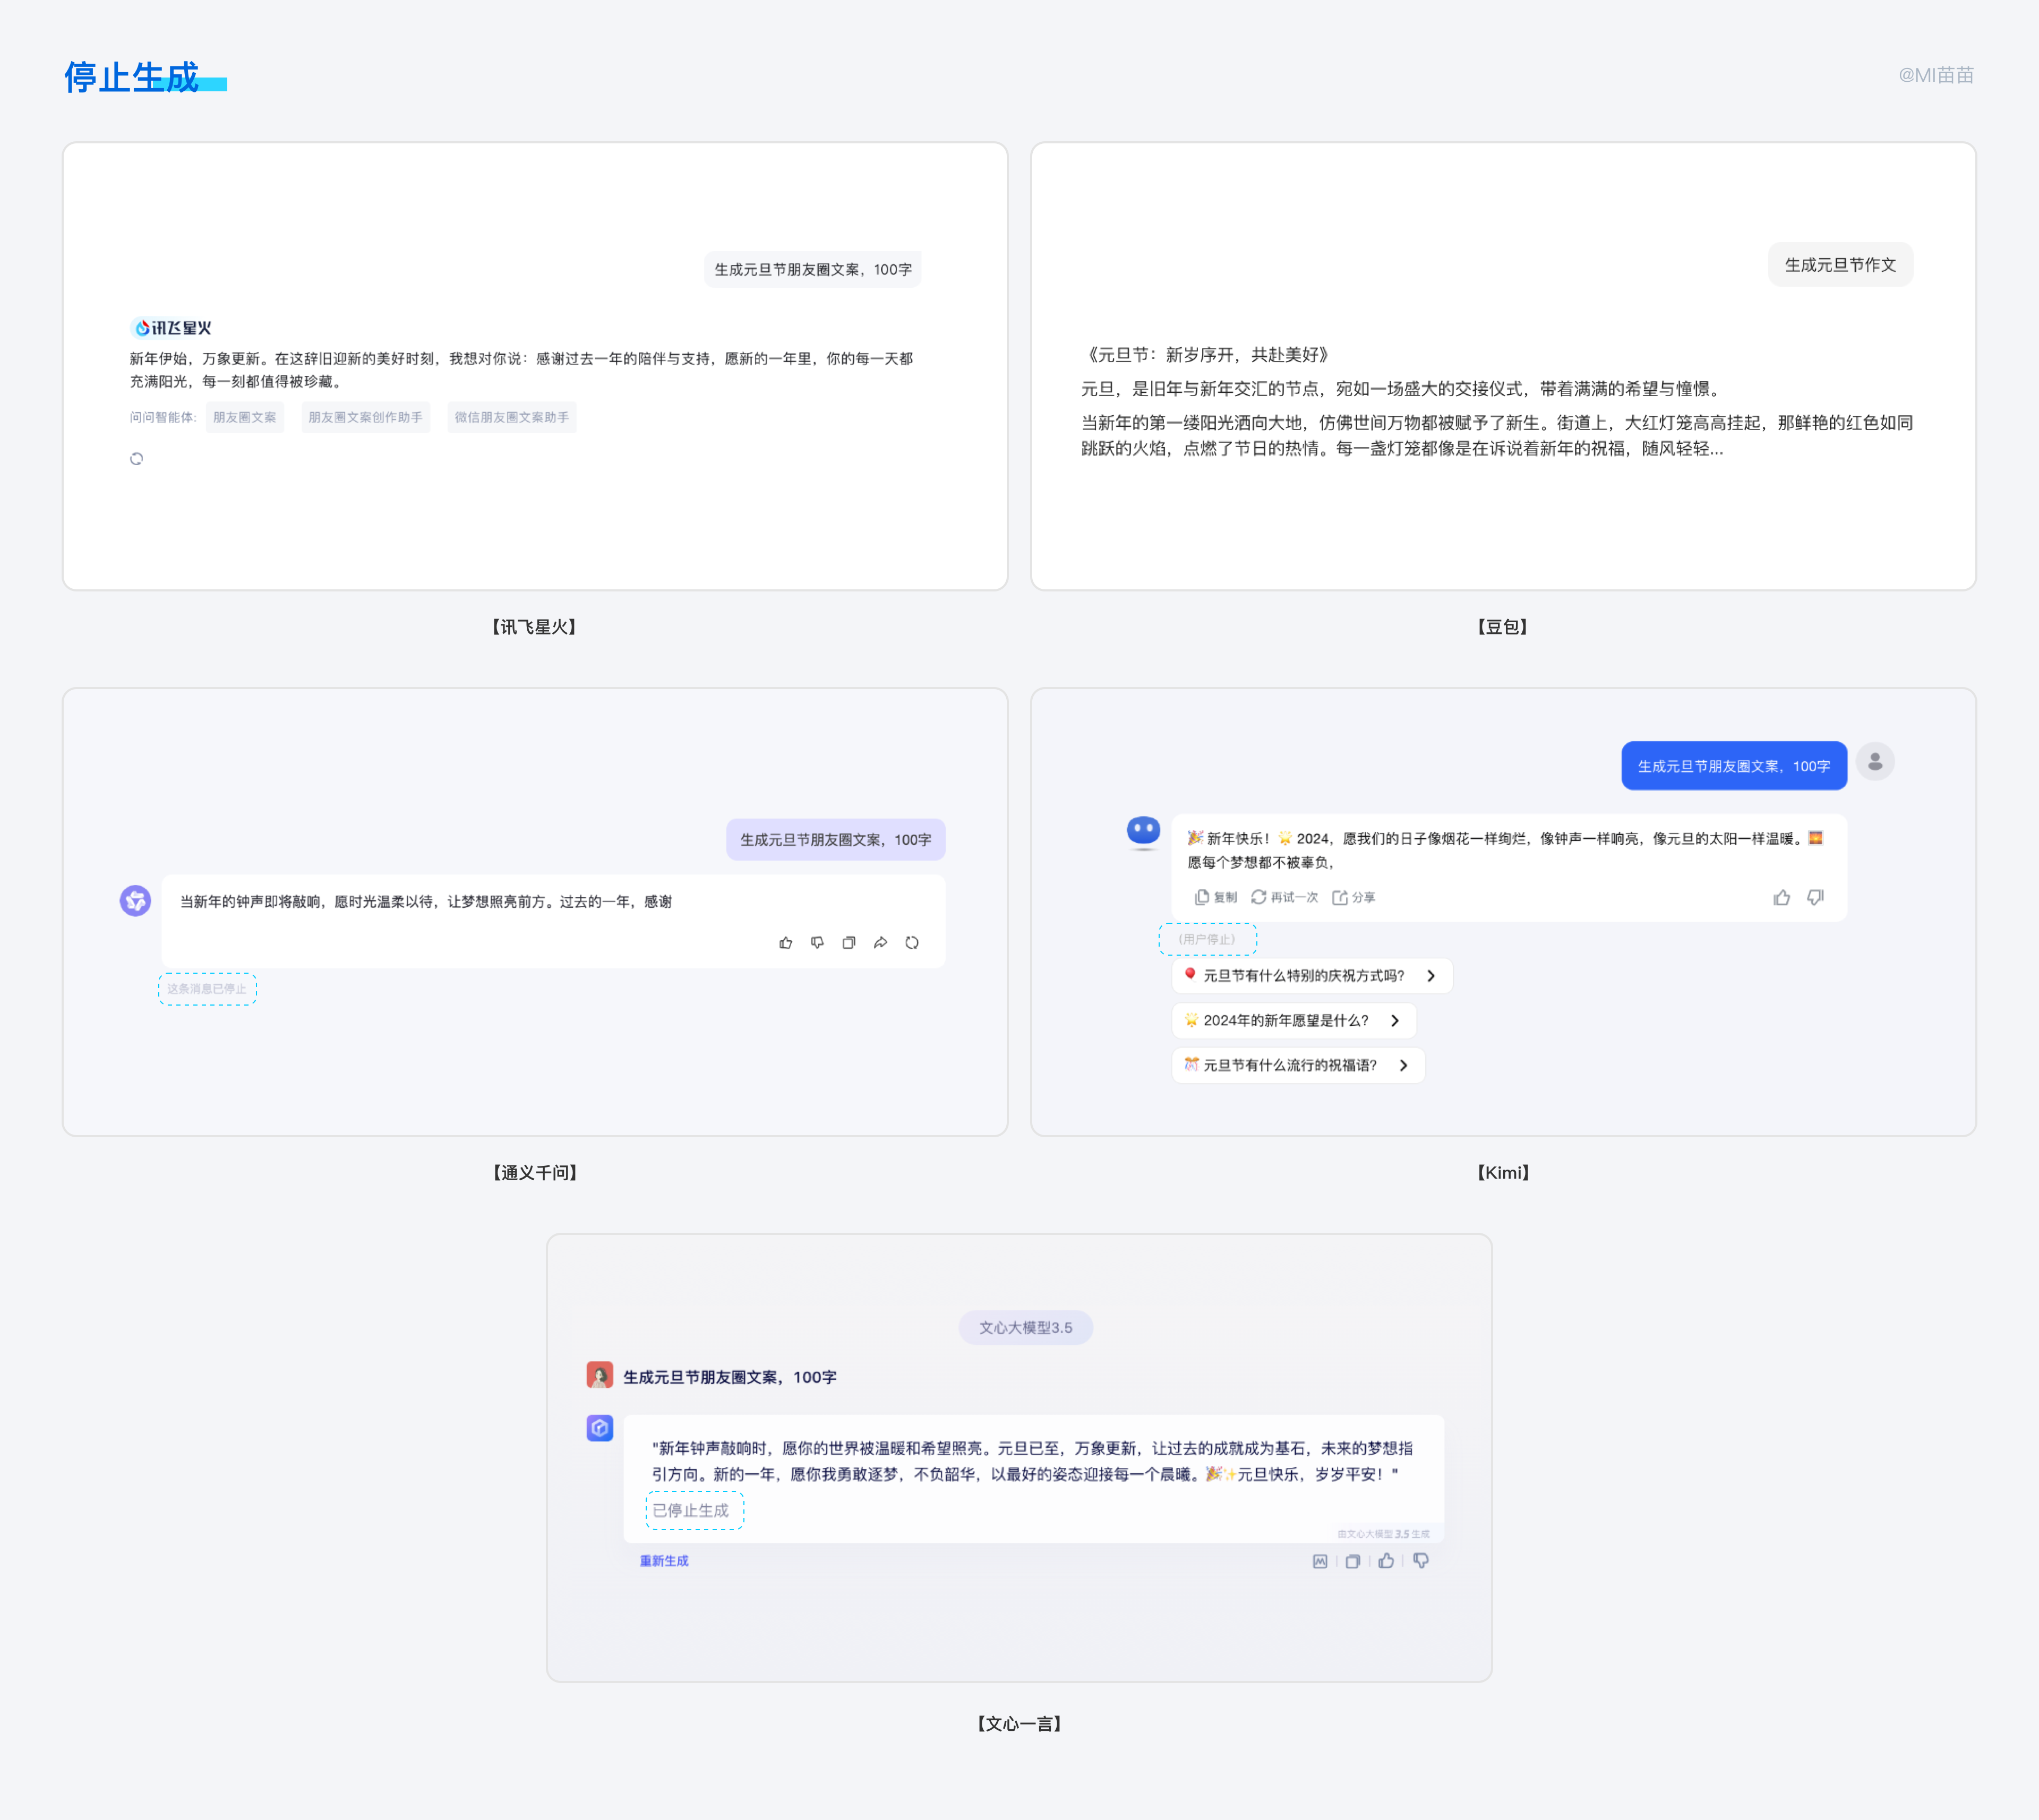2039x1820 pixels.
Task: Click the 讯飞星火 user prompt bubble
Action: [x=813, y=270]
